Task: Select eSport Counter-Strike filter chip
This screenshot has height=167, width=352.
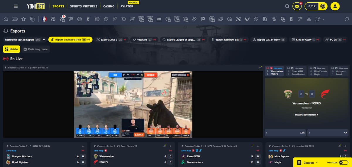Action: (x=70, y=39)
